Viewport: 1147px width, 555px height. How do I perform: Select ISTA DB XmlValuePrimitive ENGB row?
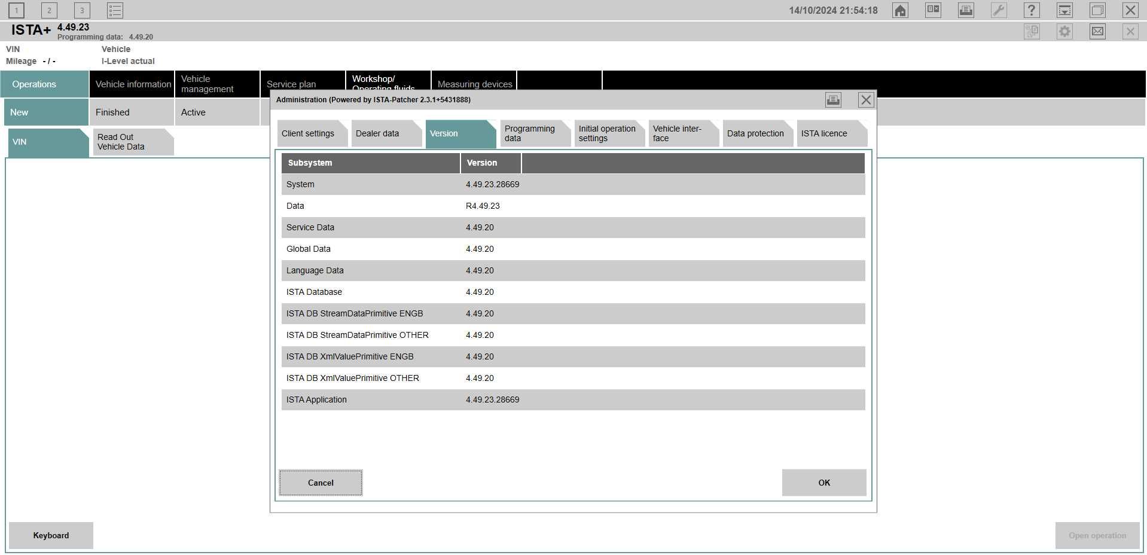point(573,356)
